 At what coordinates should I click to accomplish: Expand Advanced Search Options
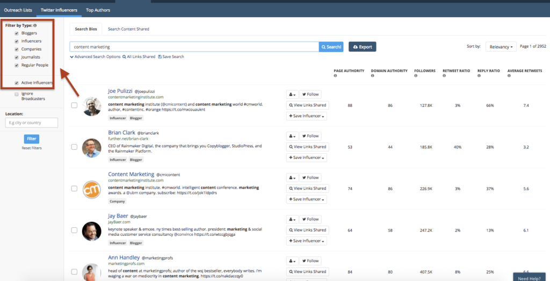pos(96,56)
